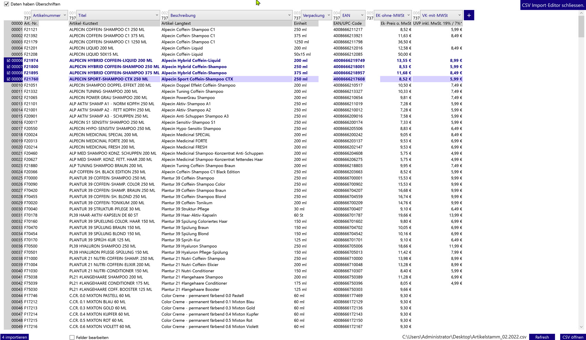Open the Beschreibung column mapping dropdown
586x340 pixels.
pos(230,15)
